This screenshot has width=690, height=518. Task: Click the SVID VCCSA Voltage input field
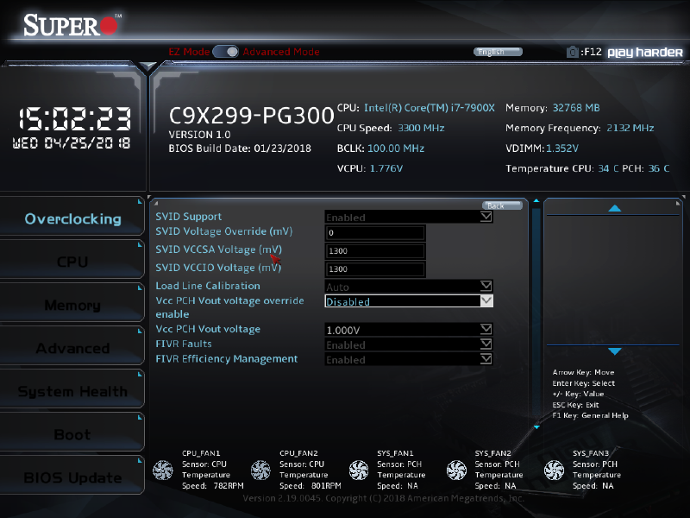[x=375, y=251]
